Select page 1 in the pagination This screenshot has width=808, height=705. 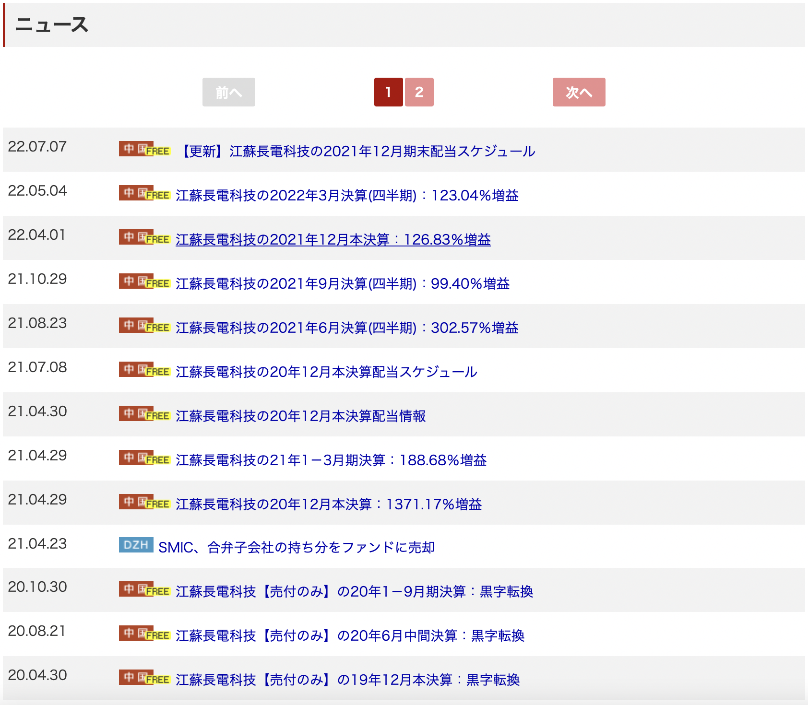click(389, 92)
